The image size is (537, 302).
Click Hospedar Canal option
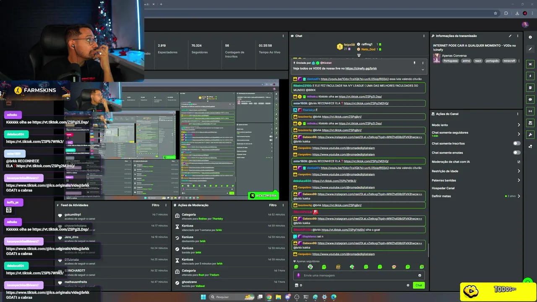[443, 188]
